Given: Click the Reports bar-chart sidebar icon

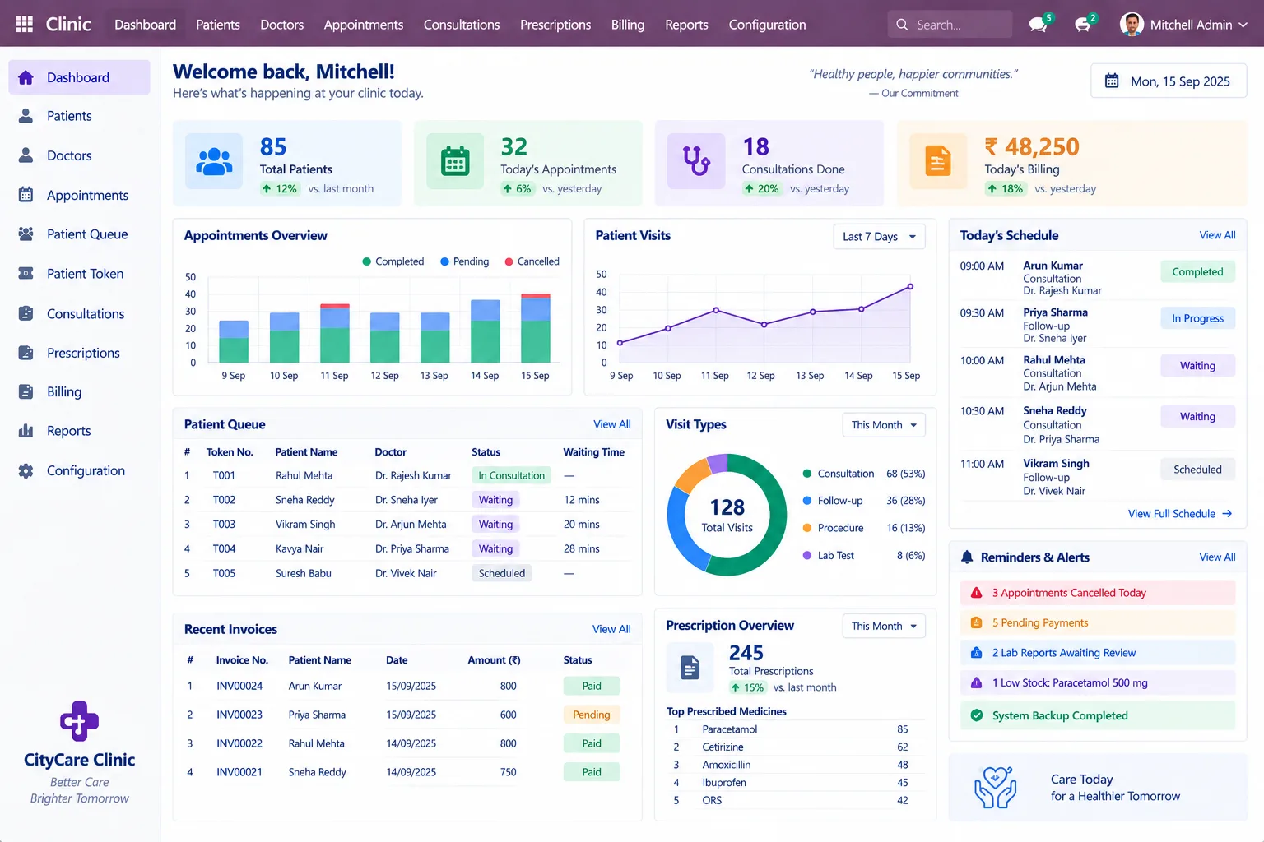Looking at the screenshot, I should click(26, 431).
